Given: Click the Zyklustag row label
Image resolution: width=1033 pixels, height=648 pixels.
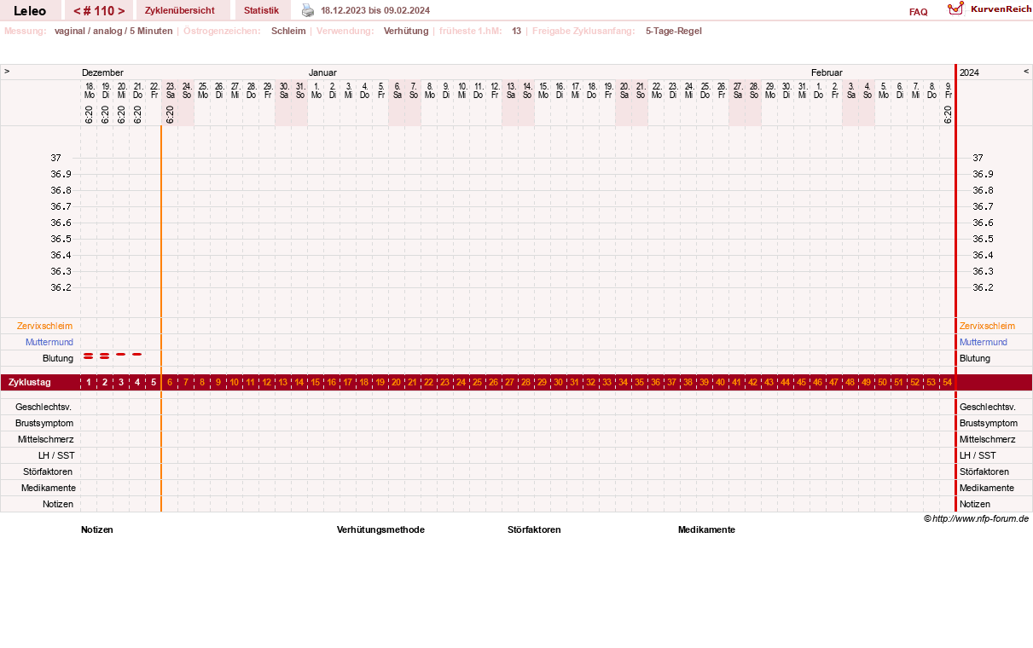Looking at the screenshot, I should tap(29, 382).
